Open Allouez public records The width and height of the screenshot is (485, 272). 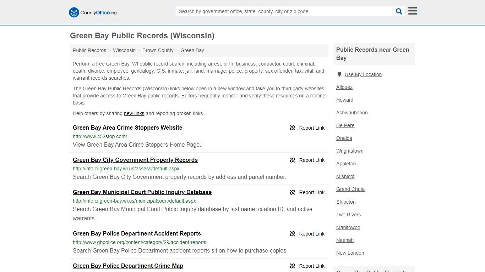[344, 87]
